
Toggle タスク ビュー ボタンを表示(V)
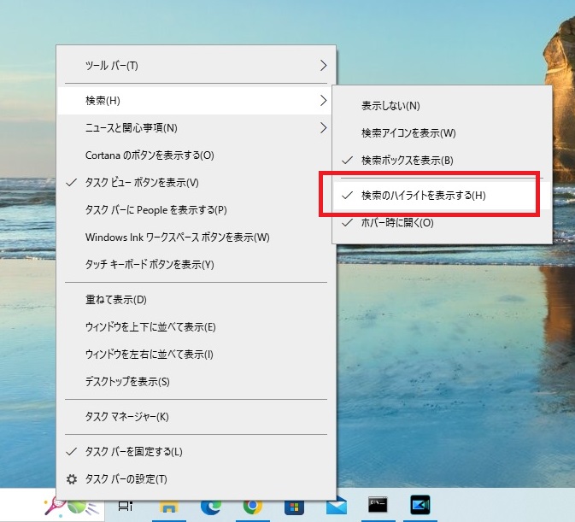(x=196, y=183)
